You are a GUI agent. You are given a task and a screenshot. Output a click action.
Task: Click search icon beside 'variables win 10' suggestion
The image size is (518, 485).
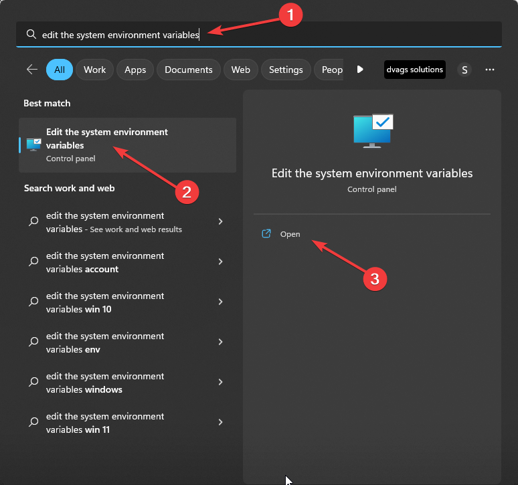(33, 302)
